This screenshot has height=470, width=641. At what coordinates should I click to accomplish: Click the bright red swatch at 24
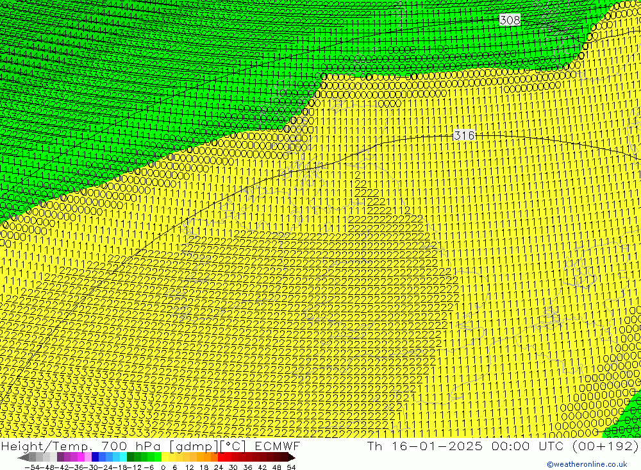point(221,458)
